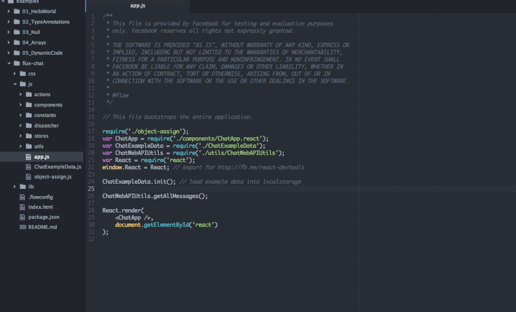Click line number 17 in gutter
The image size is (516, 312).
click(x=91, y=131)
